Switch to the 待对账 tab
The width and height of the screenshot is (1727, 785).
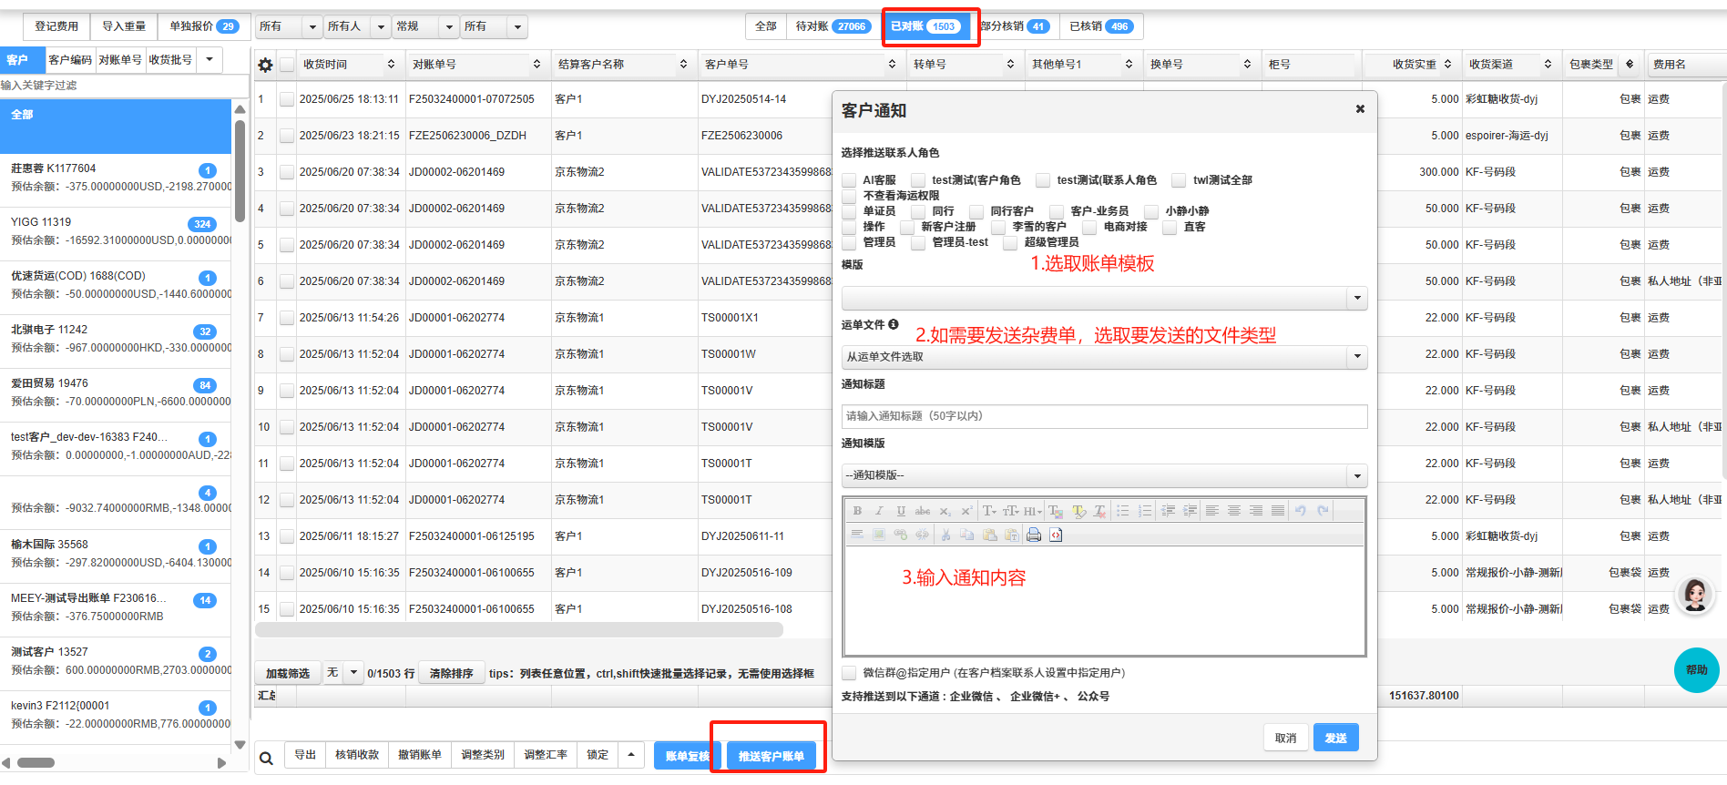(831, 26)
